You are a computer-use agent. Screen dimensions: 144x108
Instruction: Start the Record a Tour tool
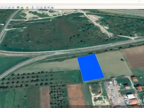(x=13, y=7)
